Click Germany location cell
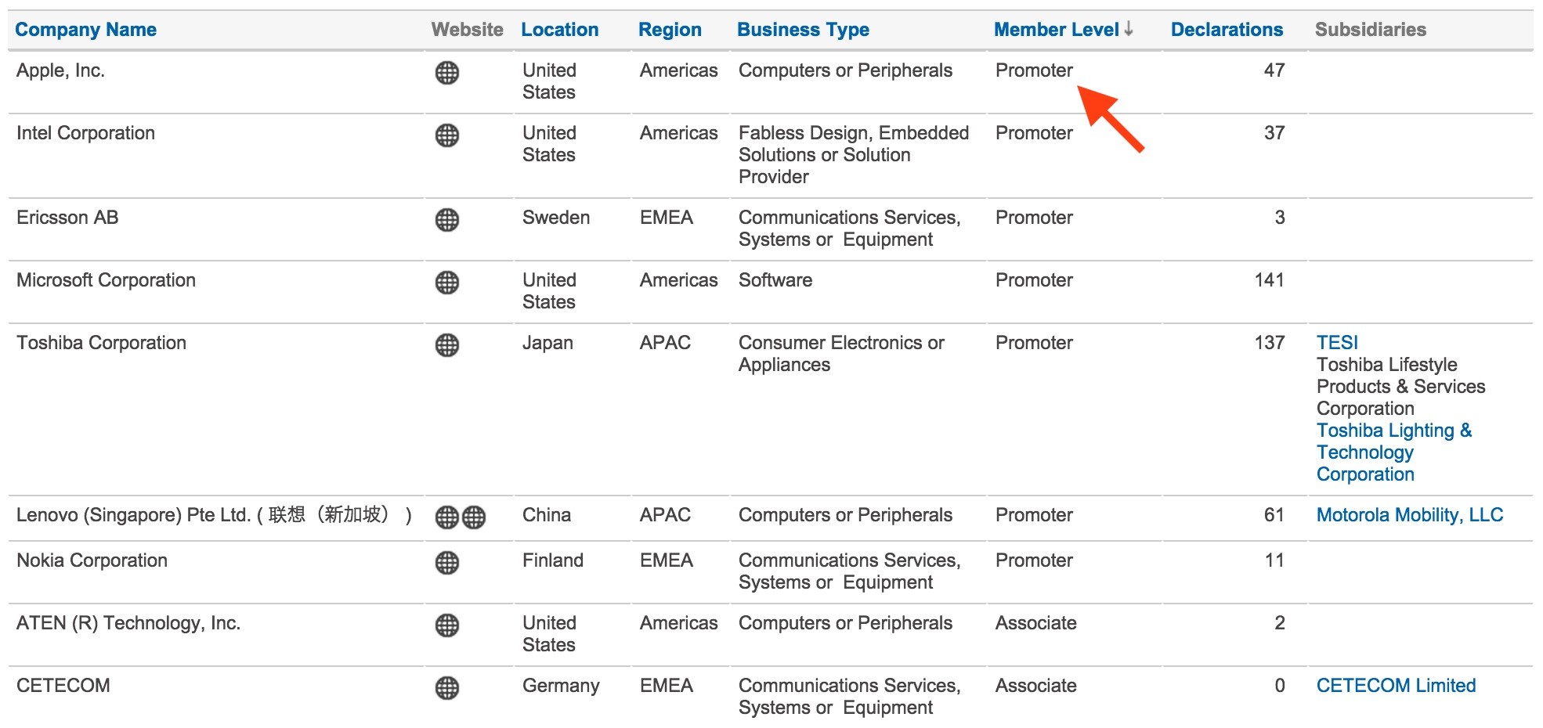1543x728 pixels. click(561, 686)
